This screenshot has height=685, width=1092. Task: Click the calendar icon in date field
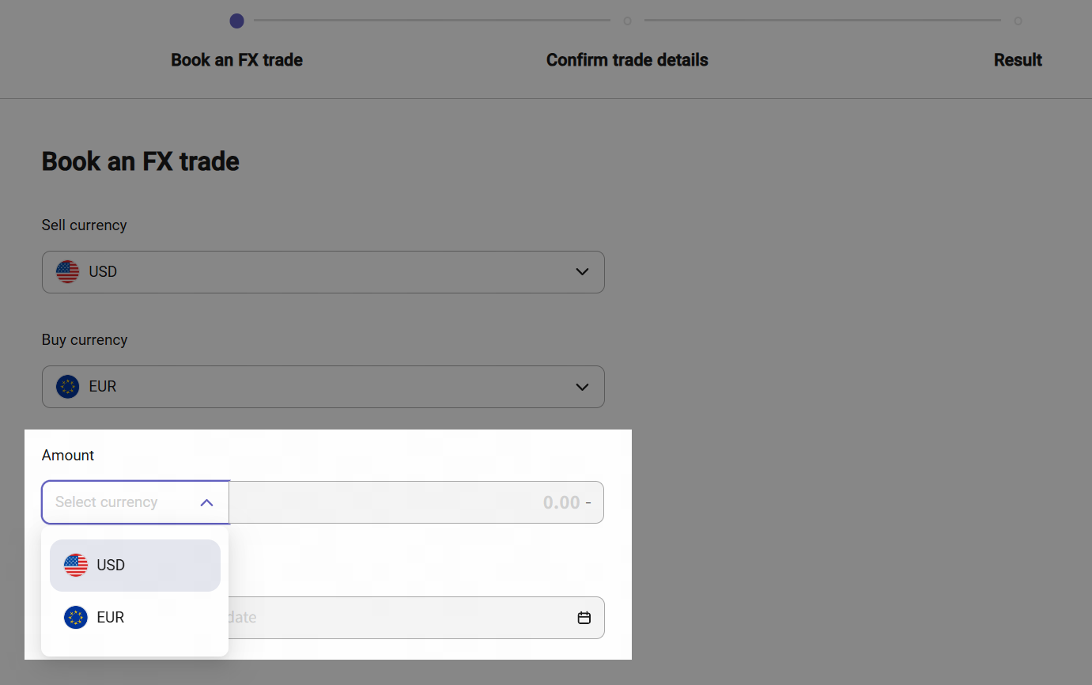pyautogui.click(x=584, y=618)
